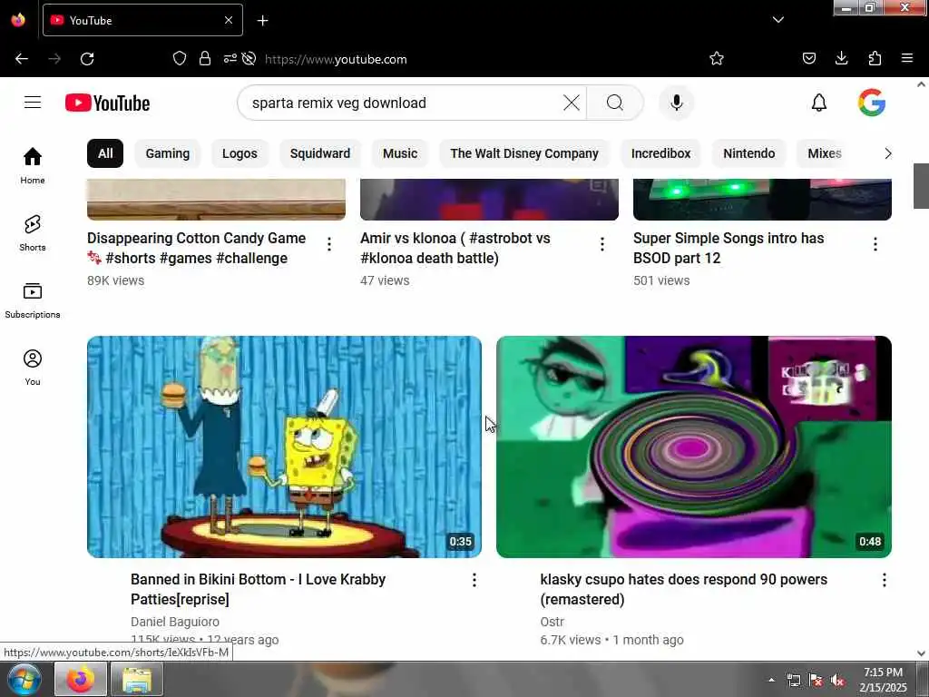Viewport: 929px width, 697px height.
Task: Select the Incredibox filter chip
Action: [660, 153]
